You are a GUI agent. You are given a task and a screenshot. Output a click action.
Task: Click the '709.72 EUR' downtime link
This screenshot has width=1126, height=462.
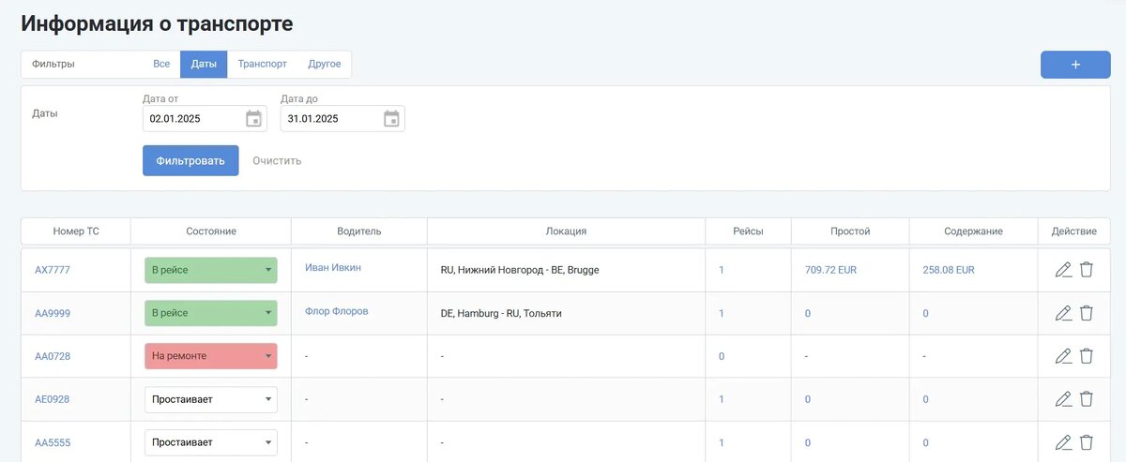pyautogui.click(x=830, y=270)
